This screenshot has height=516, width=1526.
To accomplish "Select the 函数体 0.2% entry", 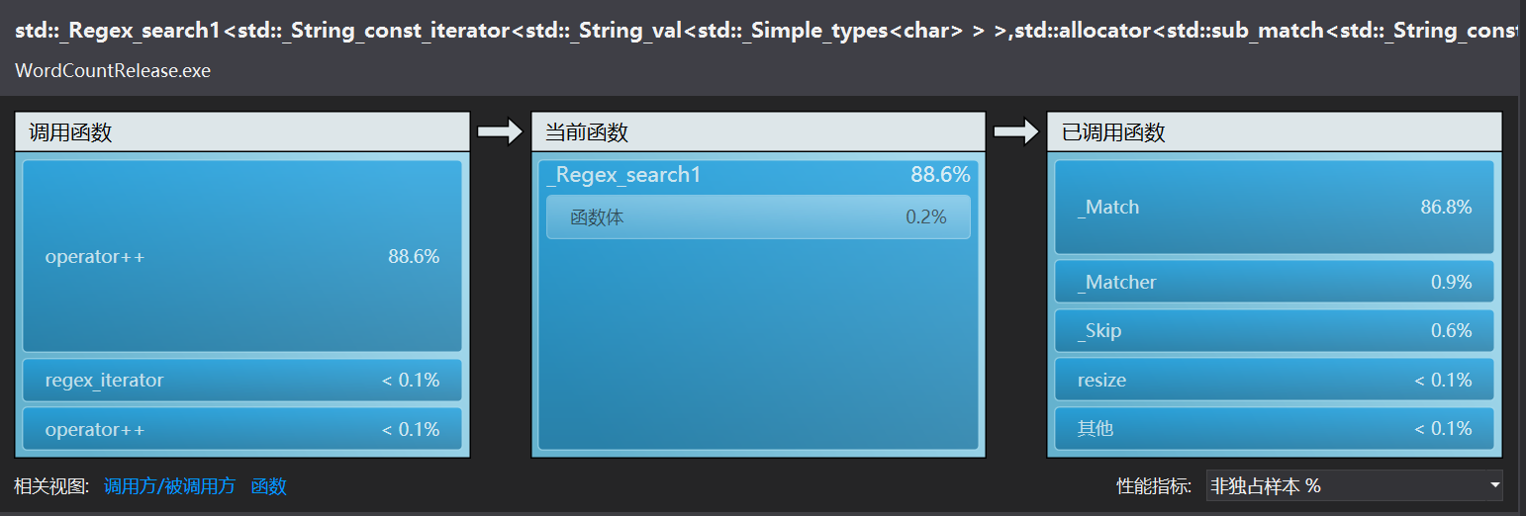I will click(x=758, y=217).
